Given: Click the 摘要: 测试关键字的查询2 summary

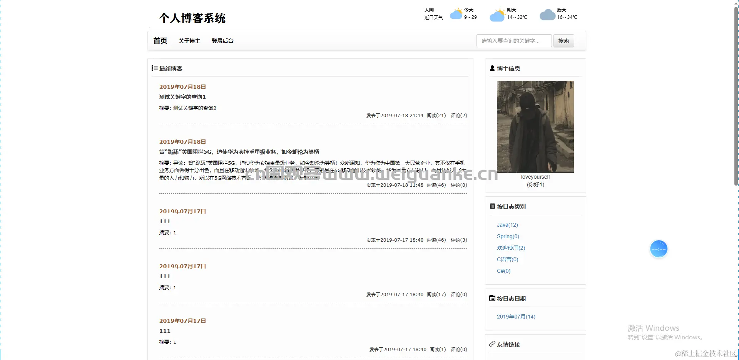Looking at the screenshot, I should (x=188, y=108).
